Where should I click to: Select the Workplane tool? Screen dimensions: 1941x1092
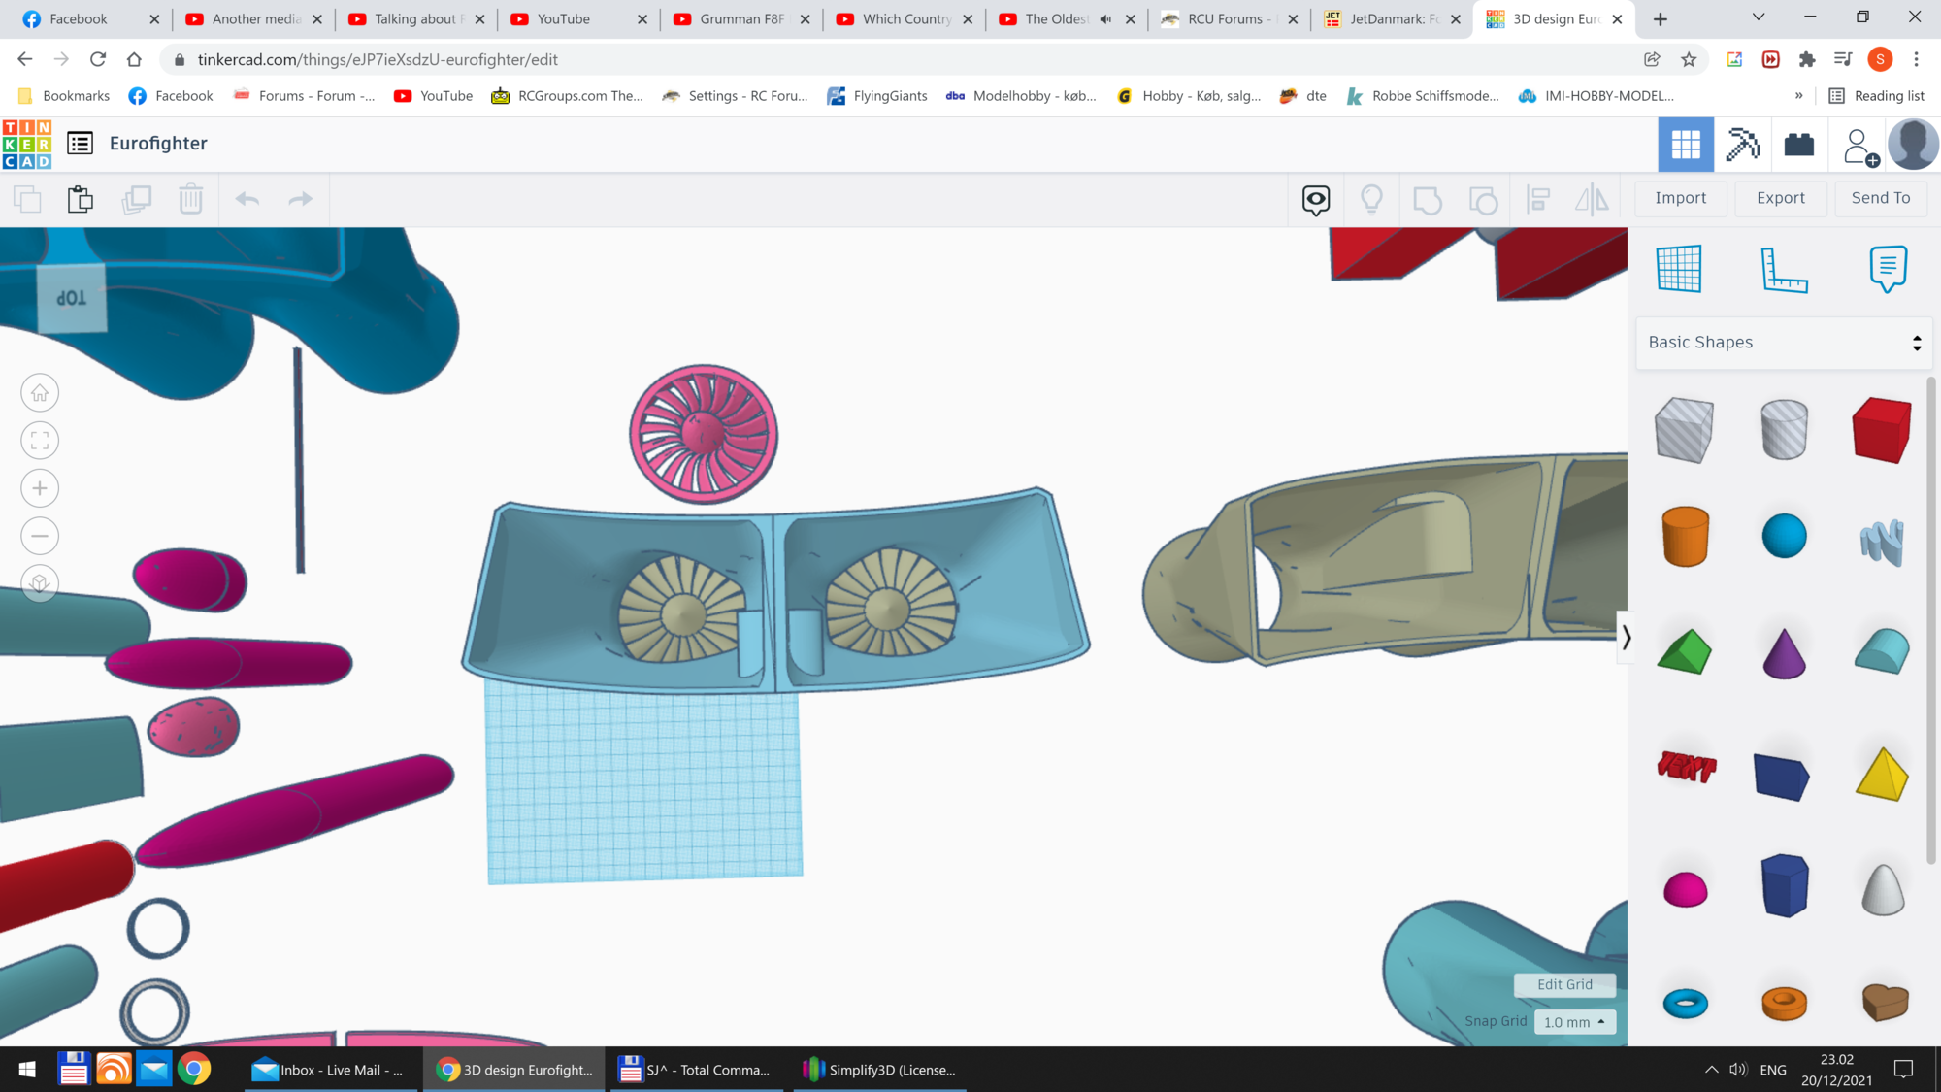click(x=1679, y=269)
